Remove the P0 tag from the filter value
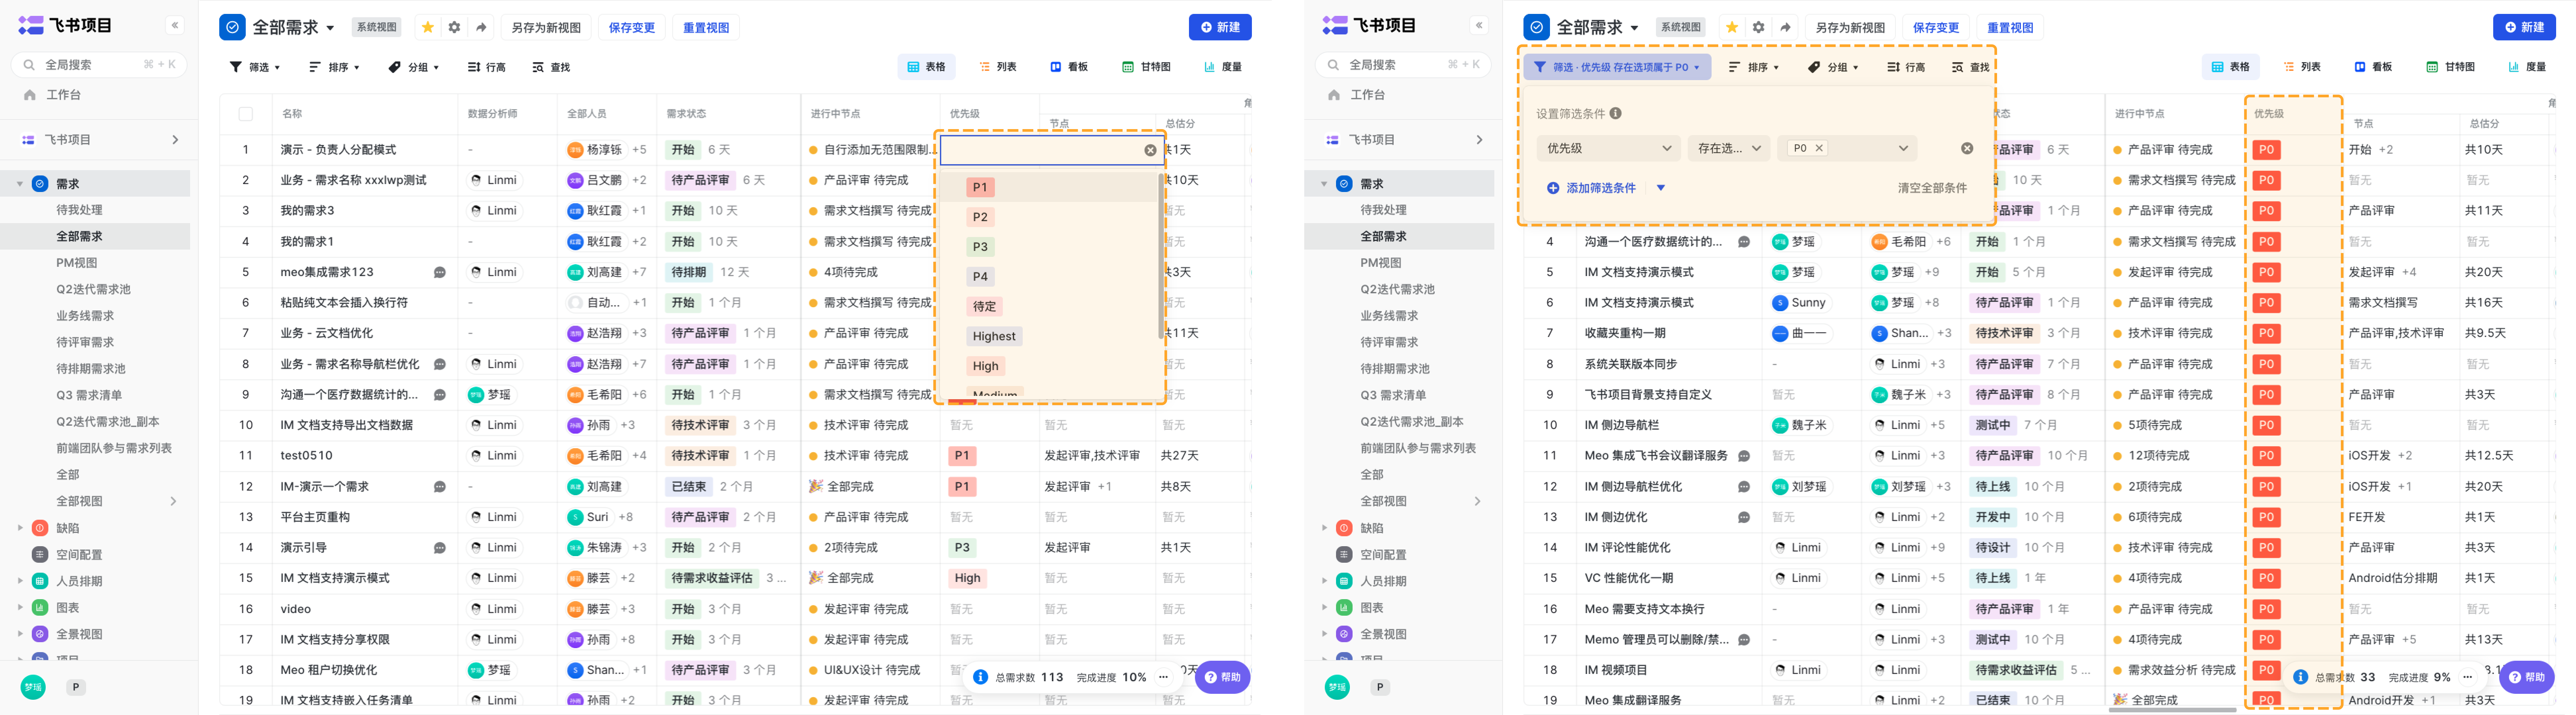Image resolution: width=2576 pixels, height=715 pixels. [1819, 148]
